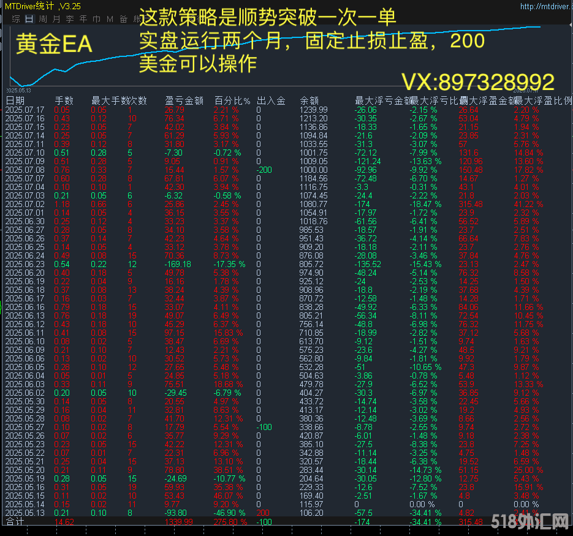
Task: Select the balance value 106.20
Action: [311, 513]
